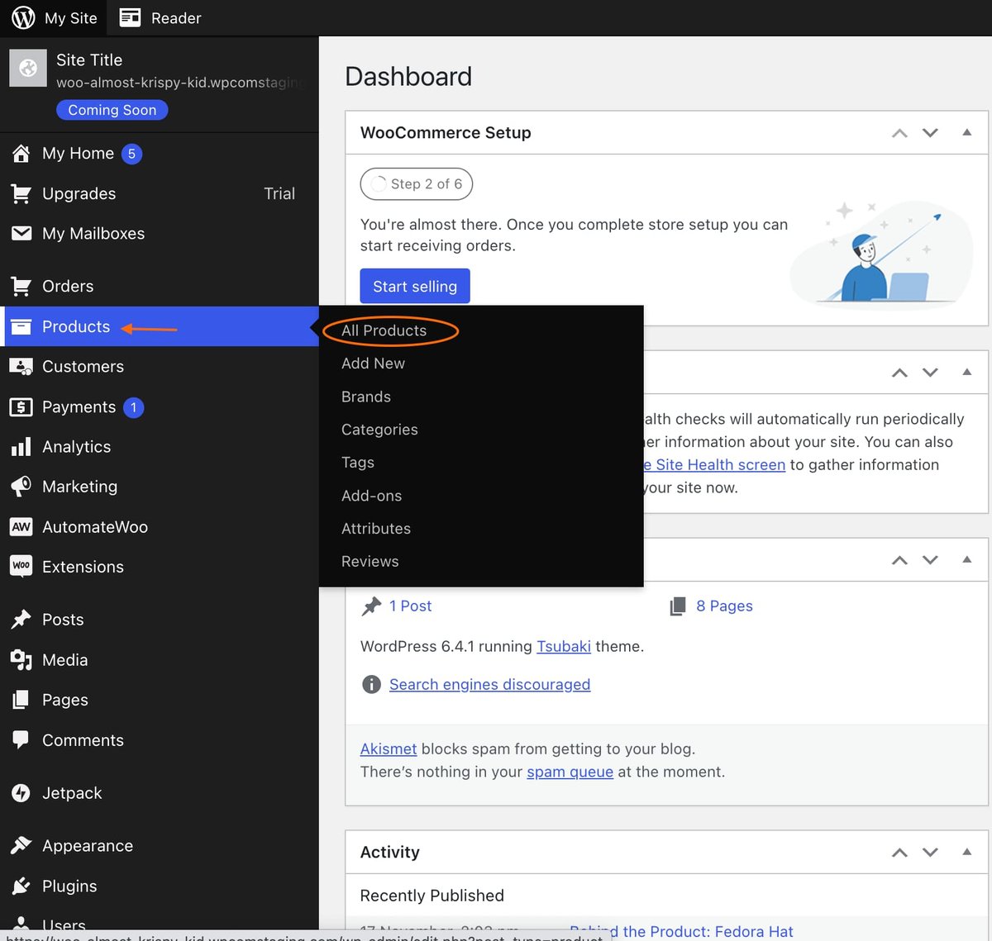Open the Orders cart icon
This screenshot has height=941, width=992.
[x=22, y=286]
